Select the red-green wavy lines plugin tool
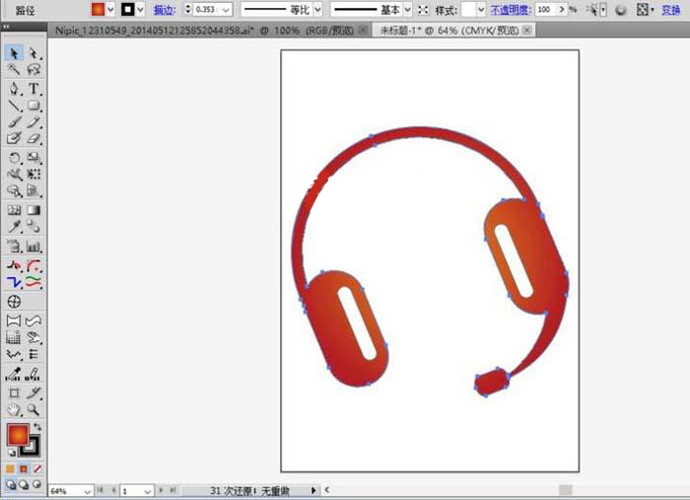Image resolution: width=690 pixels, height=500 pixels. (x=33, y=282)
